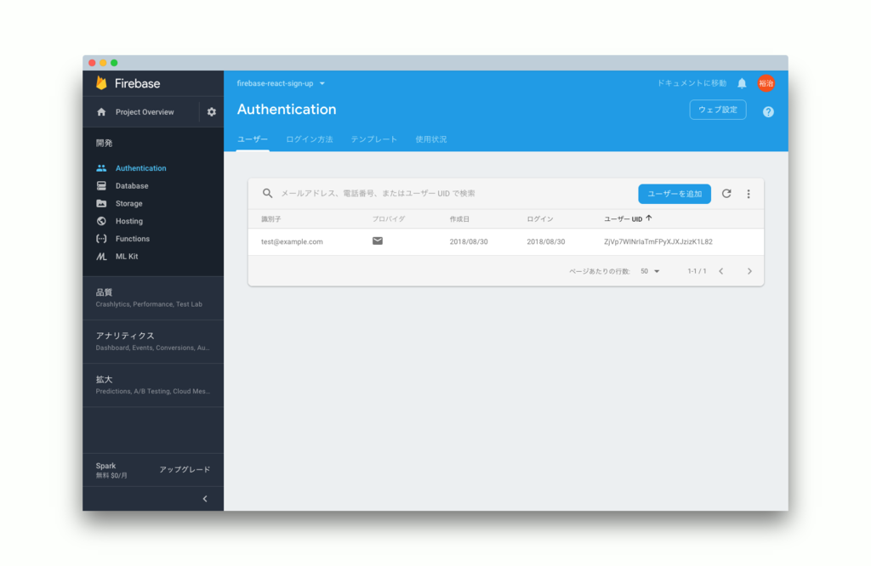Expand the 拡大 section
The image size is (871, 566).
[153, 385]
